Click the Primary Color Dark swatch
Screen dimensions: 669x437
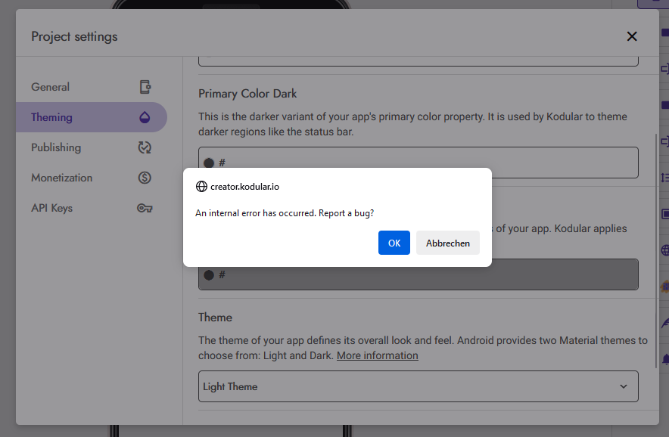tap(209, 163)
